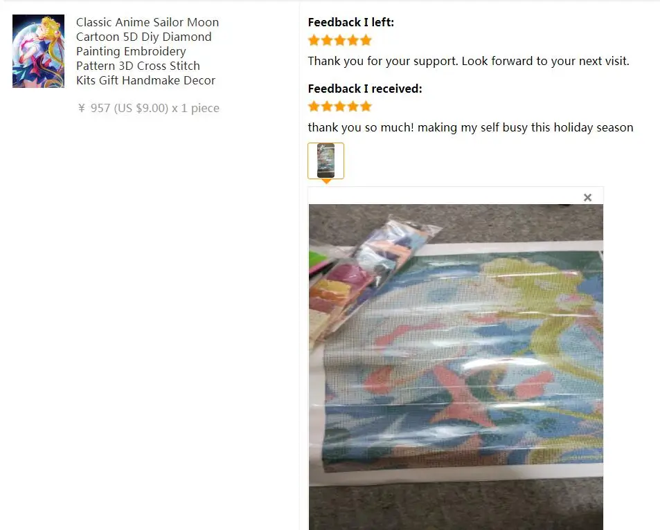Image resolution: width=660 pixels, height=530 pixels.
Task: Click the price text ¥957 (US $9.00)
Action: pyautogui.click(x=123, y=108)
